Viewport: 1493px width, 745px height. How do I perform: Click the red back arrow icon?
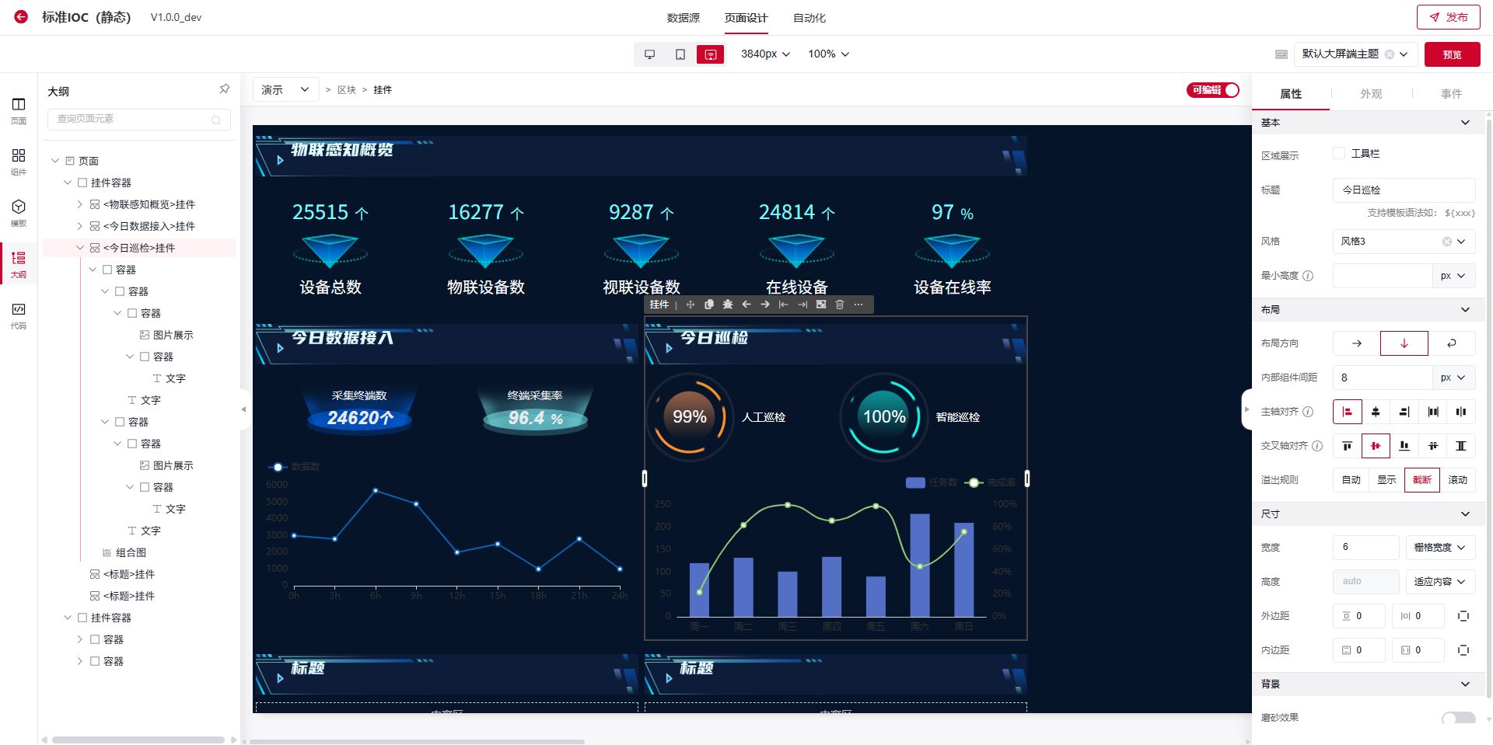(x=21, y=16)
